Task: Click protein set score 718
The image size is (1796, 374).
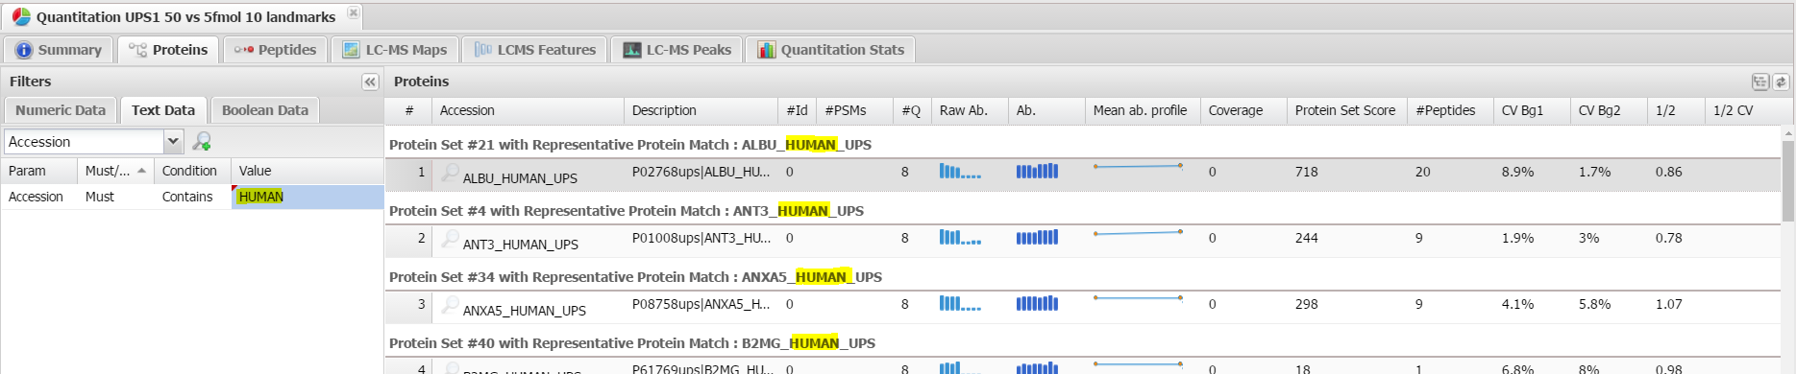Action: (x=1306, y=172)
